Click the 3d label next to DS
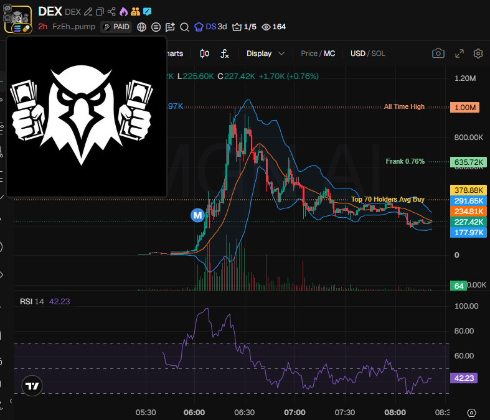The width and height of the screenshot is (490, 420). point(222,27)
